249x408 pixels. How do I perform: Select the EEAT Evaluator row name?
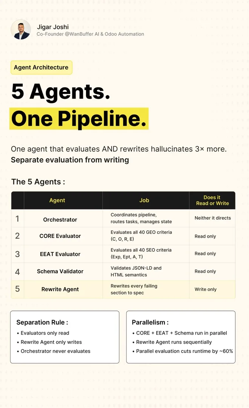(60, 254)
